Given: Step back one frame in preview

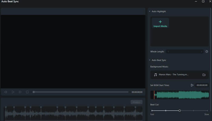Looking at the screenshot, I should pos(6,92).
